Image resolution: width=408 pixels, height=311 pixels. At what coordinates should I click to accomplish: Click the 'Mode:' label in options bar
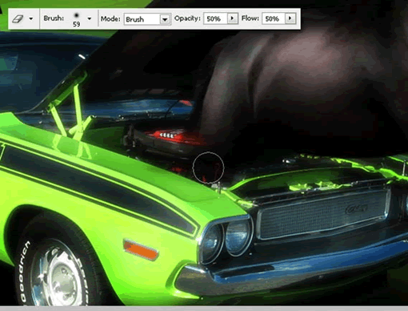tap(110, 19)
